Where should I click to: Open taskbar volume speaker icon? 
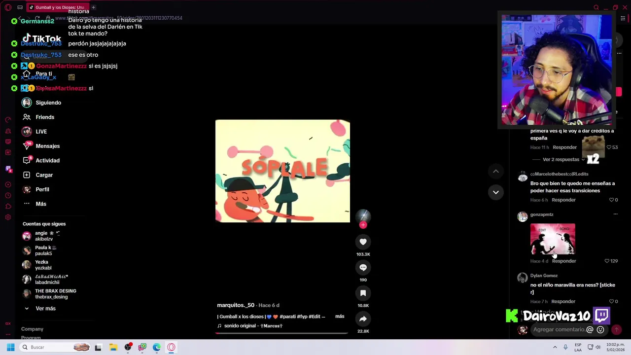tap(598, 347)
